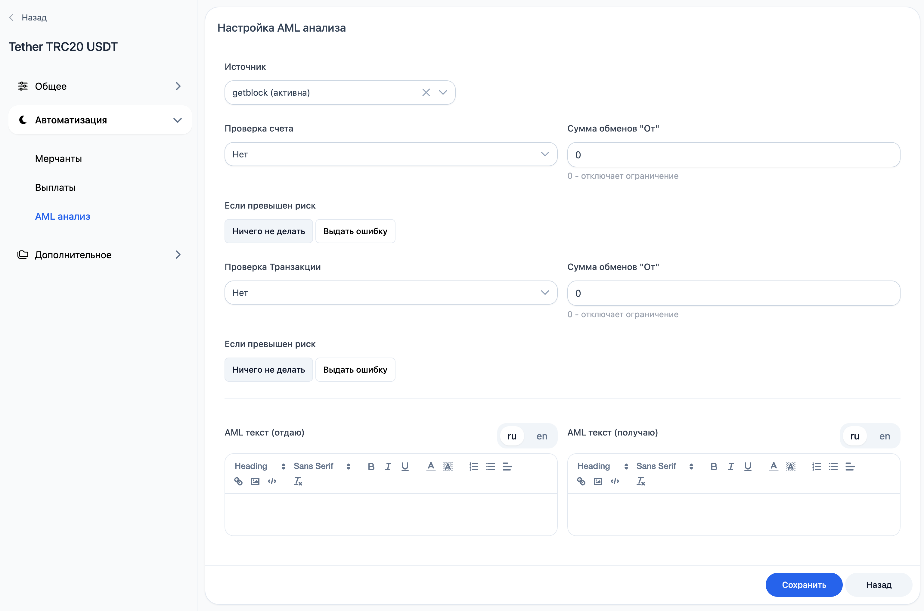Image resolution: width=924 pixels, height=611 pixels.
Task: Toggle underline in AML текст (отдаю) editor
Action: coord(405,467)
